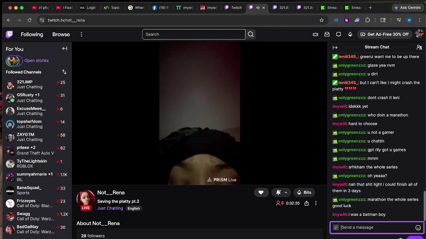Open the user profile avatar menu

click(419, 34)
